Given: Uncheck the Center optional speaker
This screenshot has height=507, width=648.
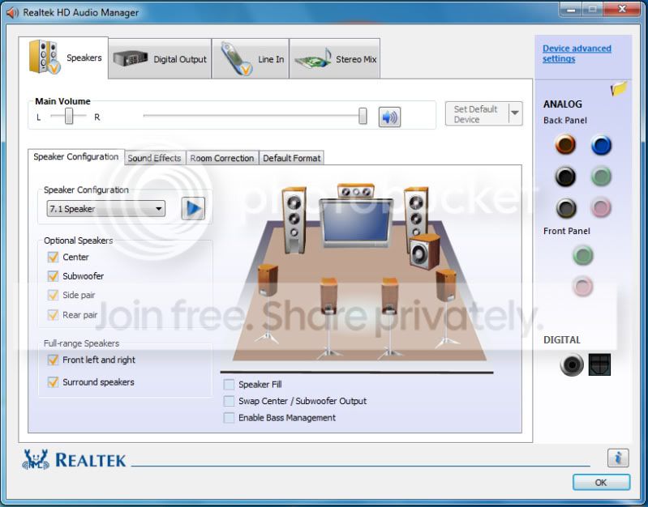Looking at the screenshot, I should point(53,257).
